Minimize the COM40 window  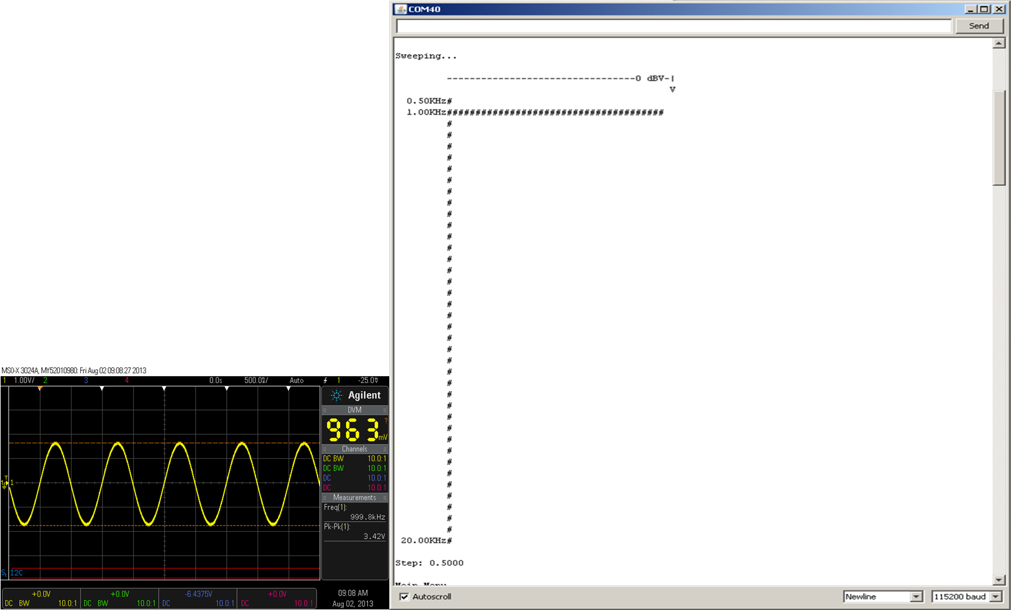point(971,9)
